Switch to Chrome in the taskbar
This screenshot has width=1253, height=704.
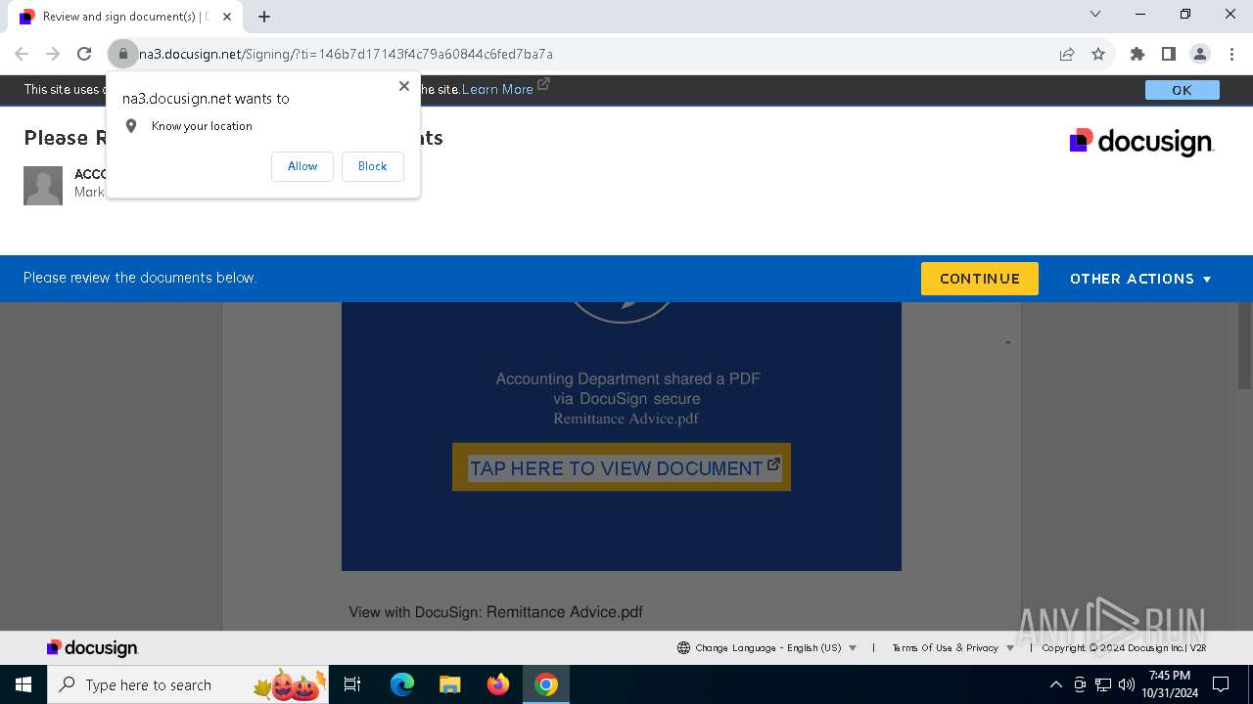point(546,684)
